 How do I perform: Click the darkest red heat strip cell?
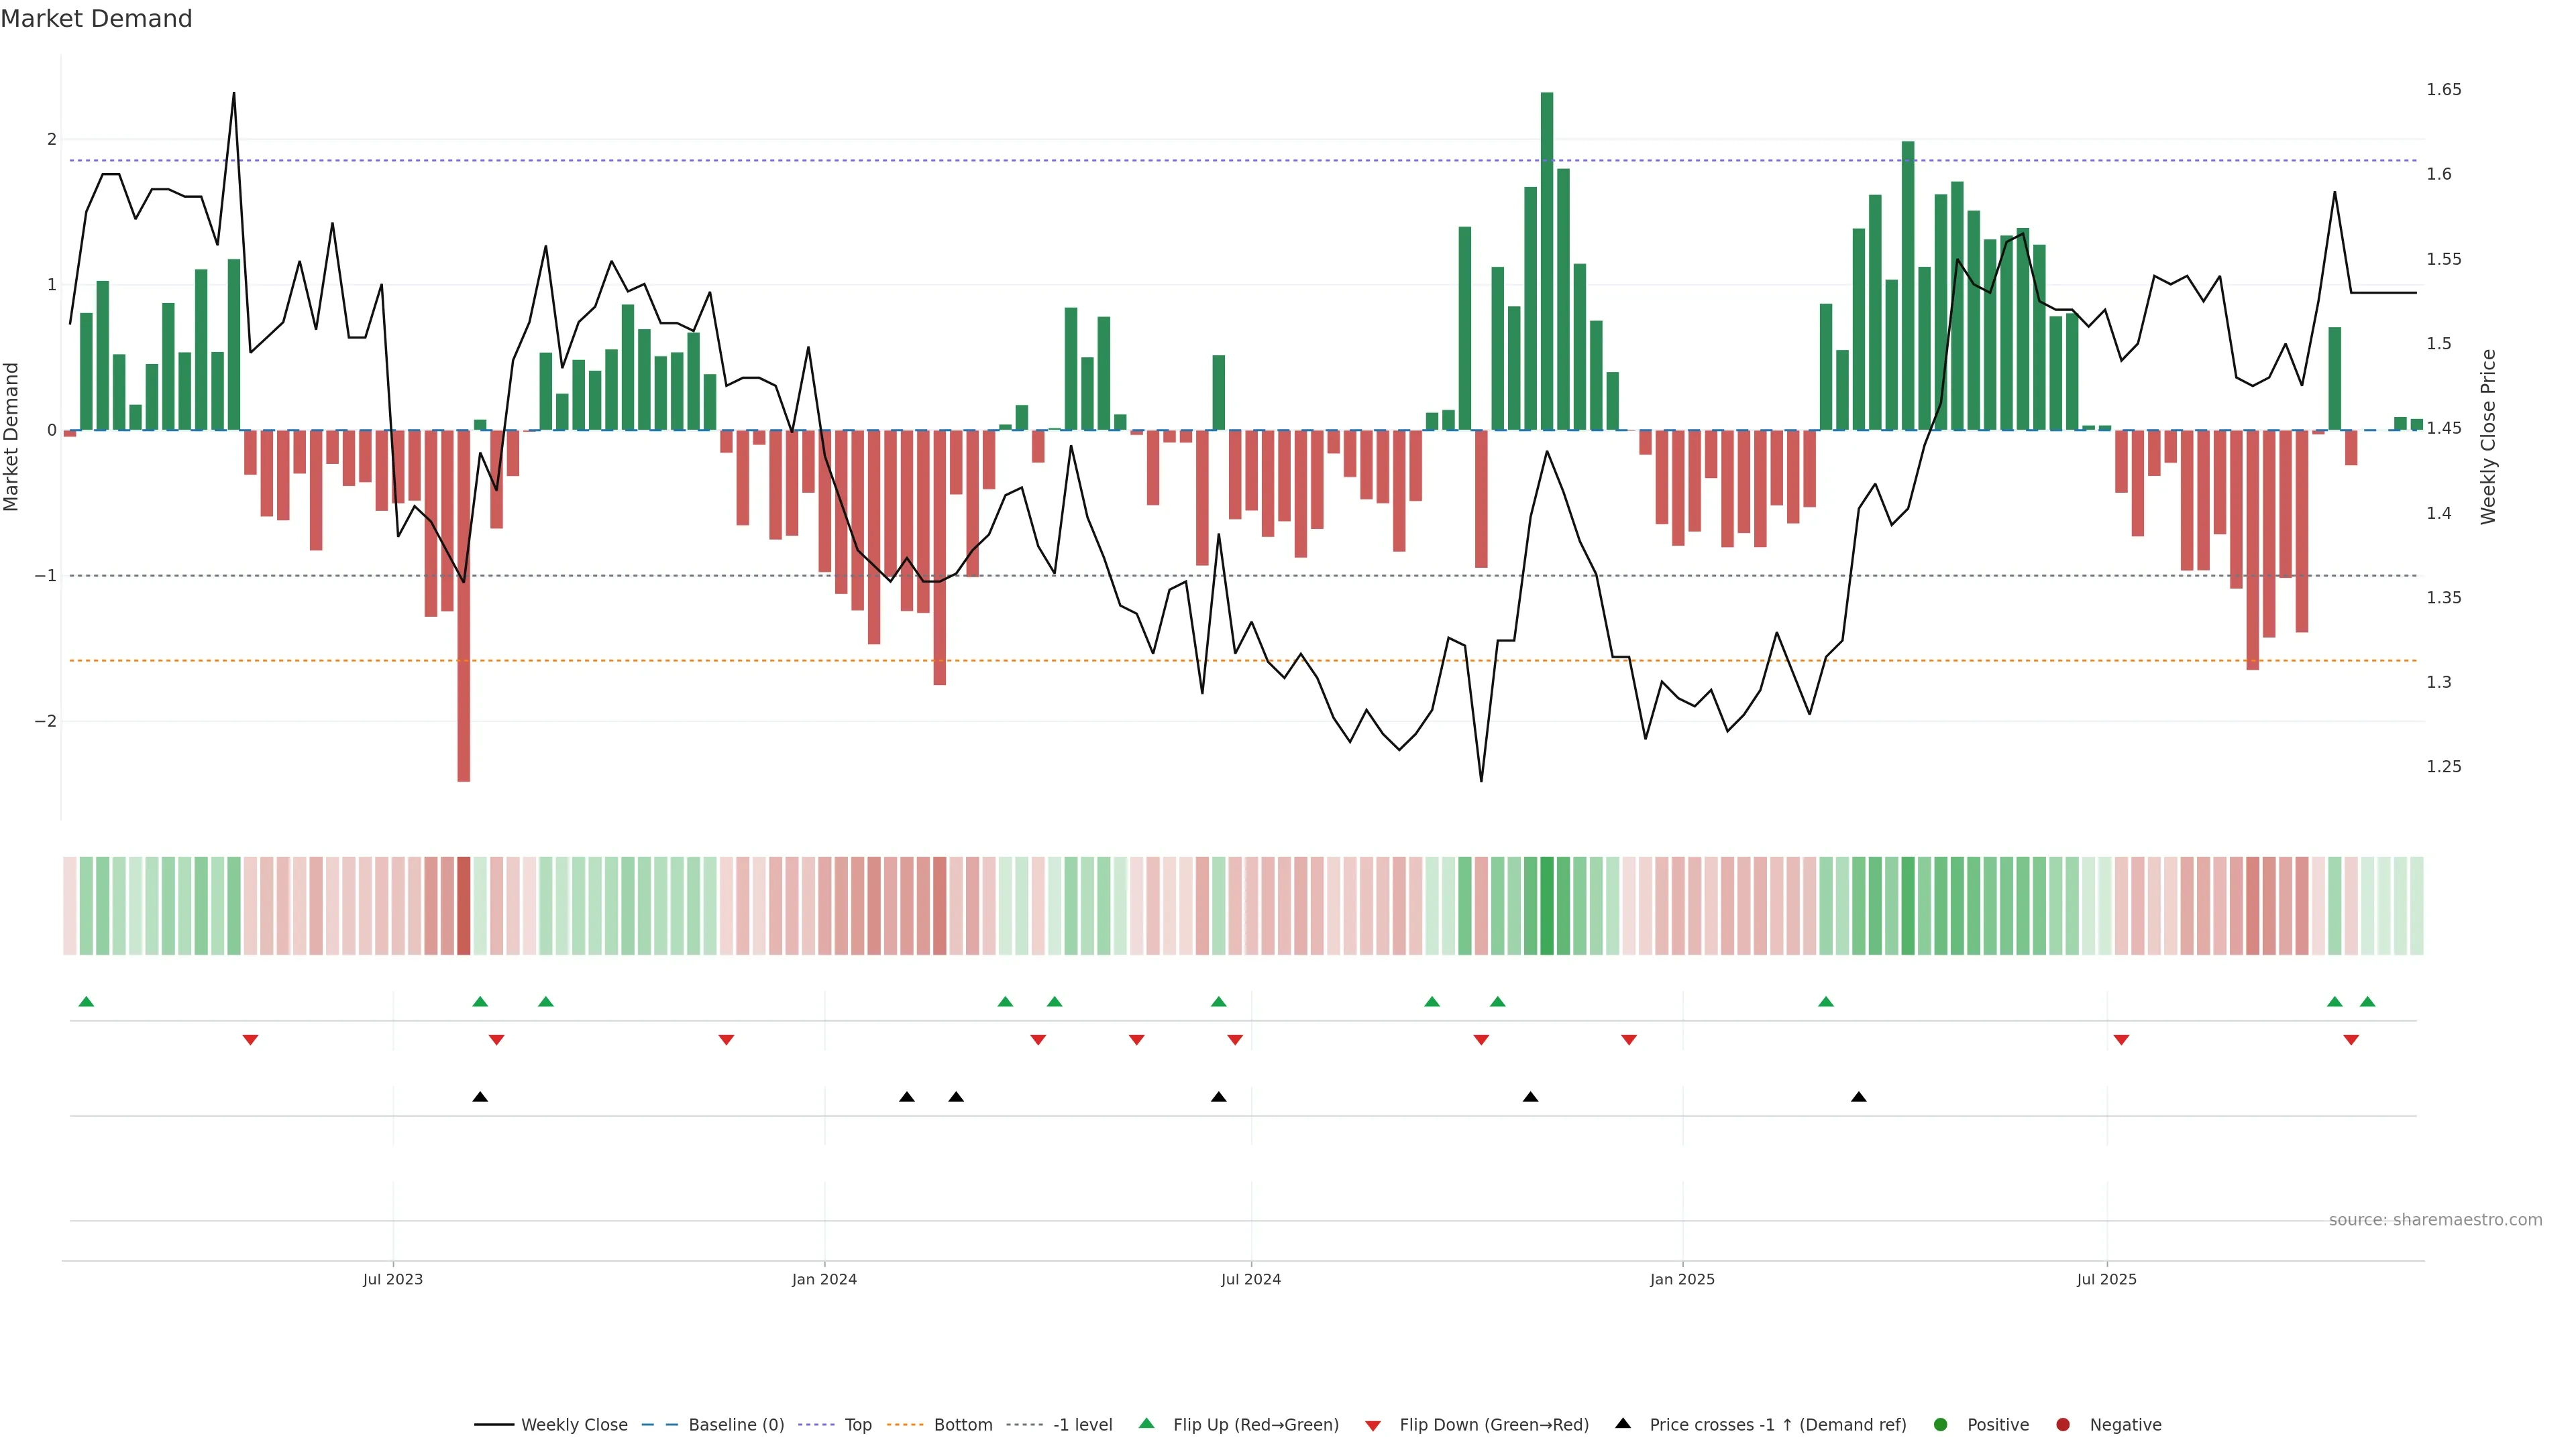click(464, 906)
